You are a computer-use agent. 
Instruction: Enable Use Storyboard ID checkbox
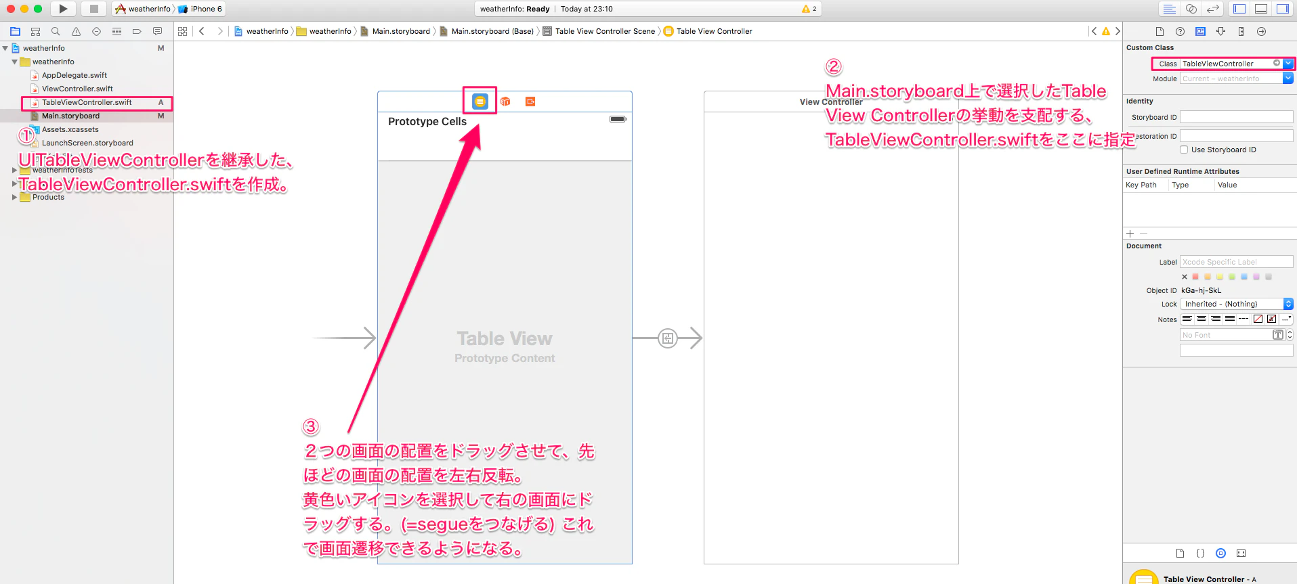[1184, 150]
